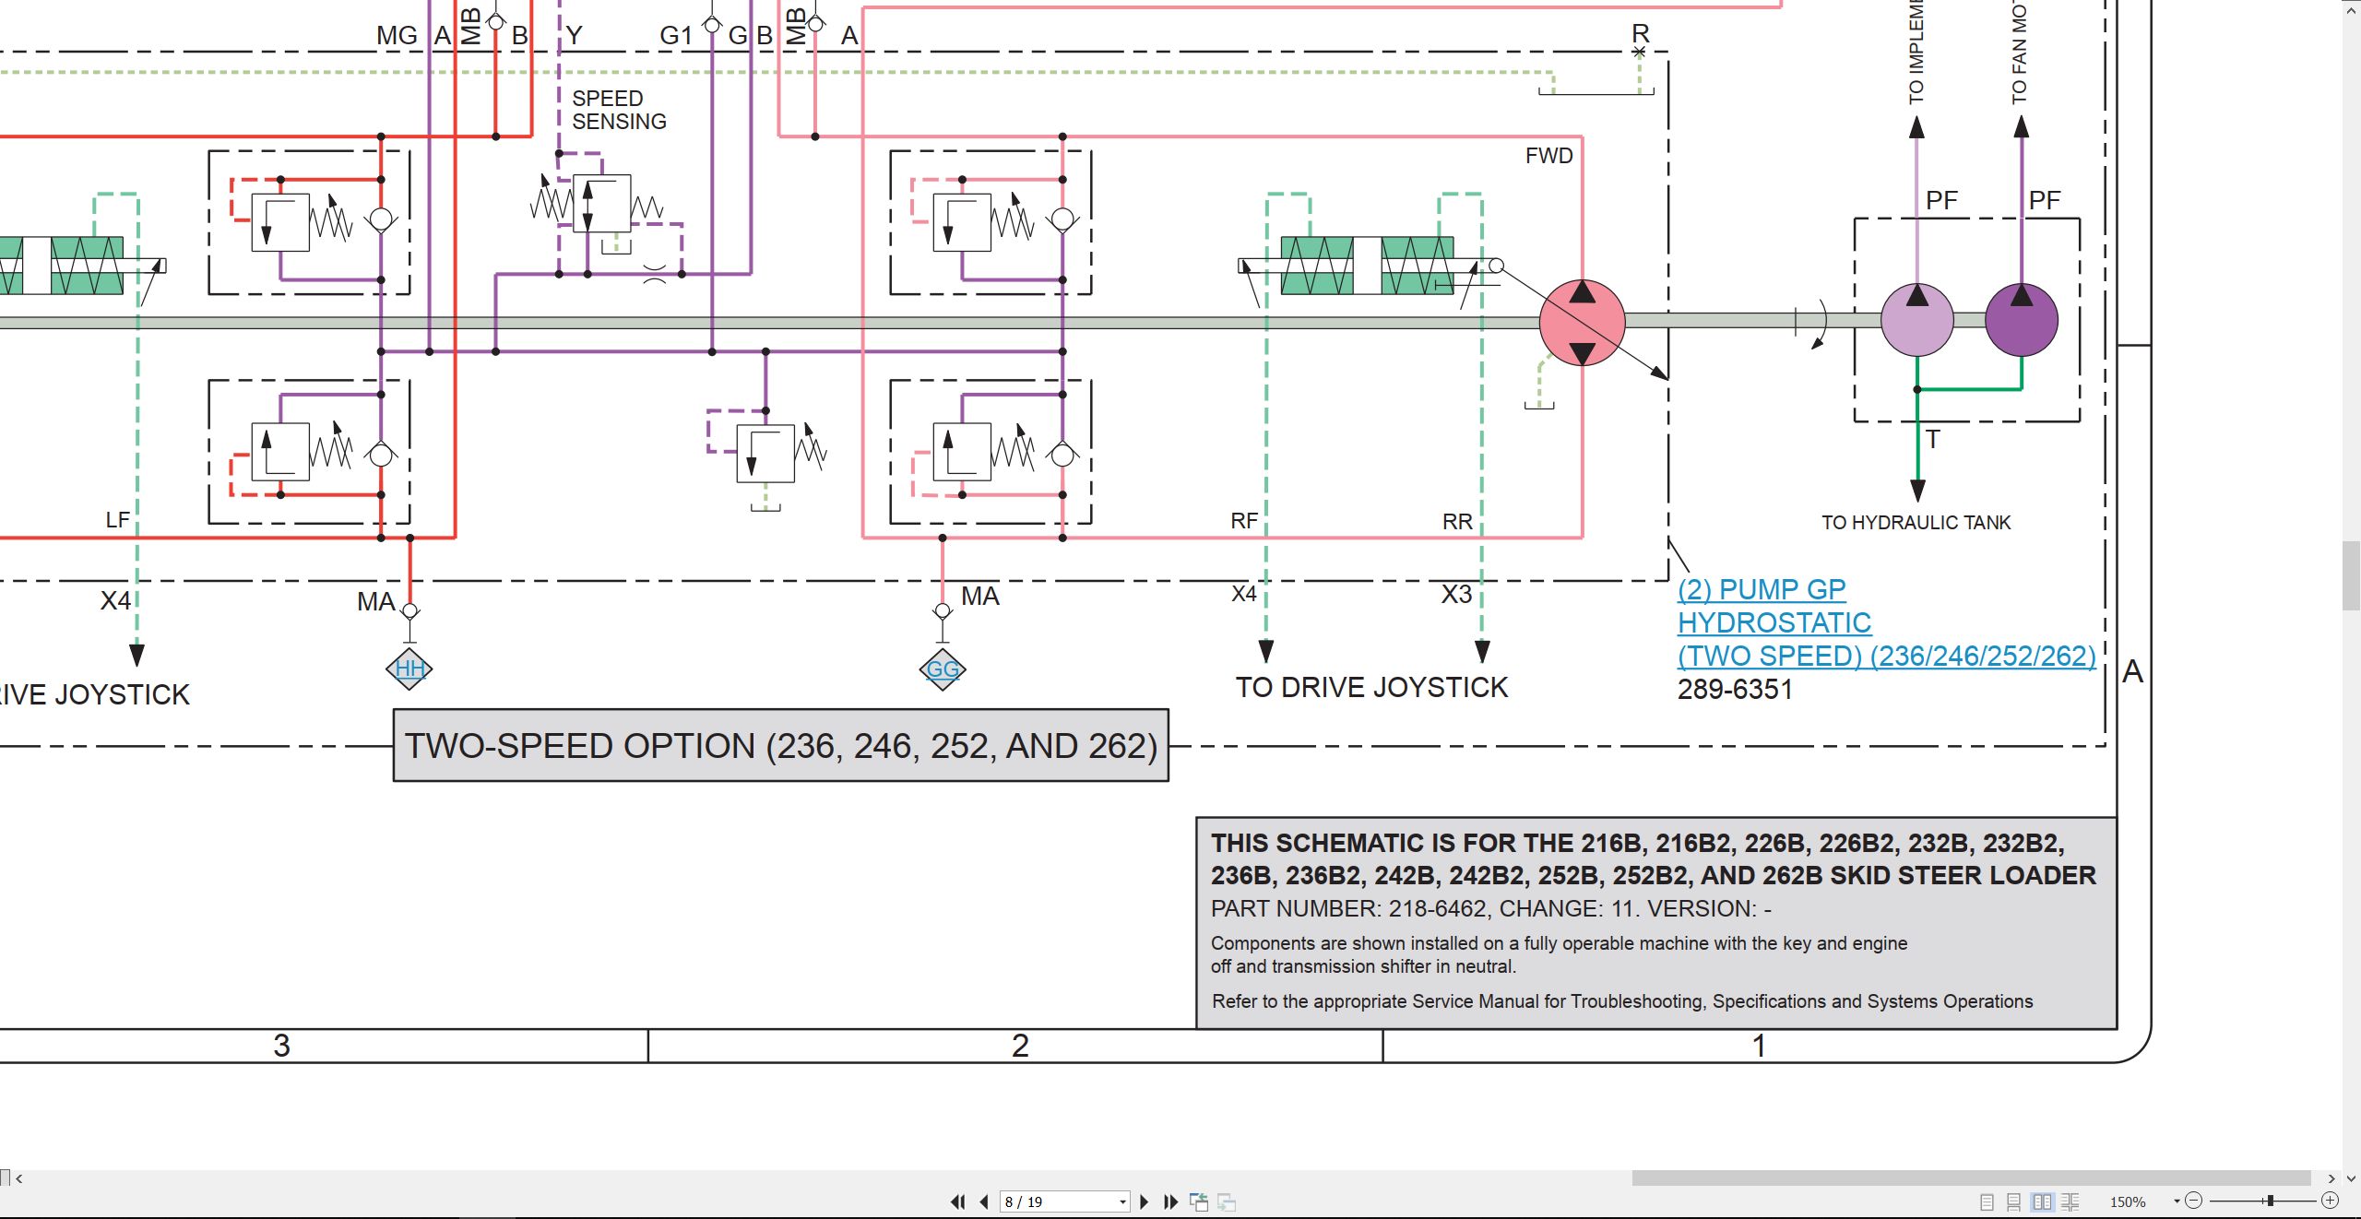Screen dimensions: 2361x1219
Task: Follow the GG connector link
Action: click(943, 669)
